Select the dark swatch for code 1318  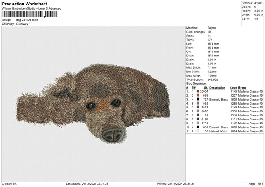coord(197,115)
